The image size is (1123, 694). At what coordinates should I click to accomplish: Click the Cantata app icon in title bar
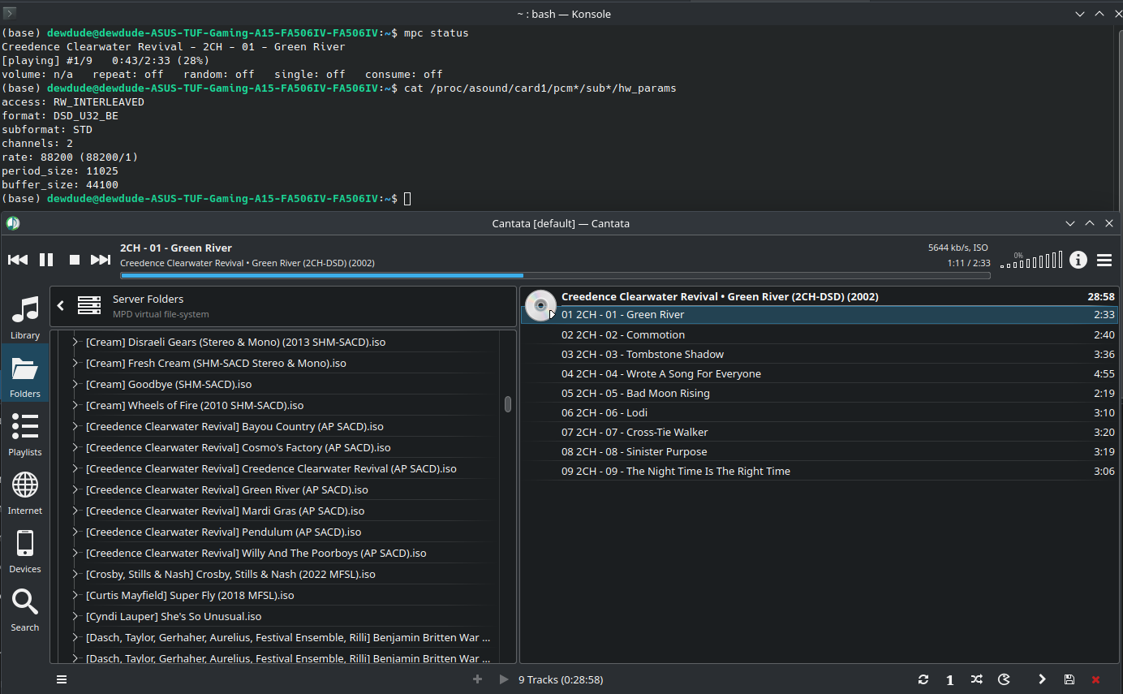tap(12, 223)
